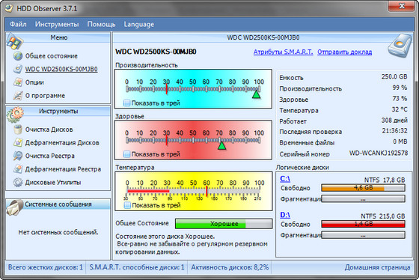Select the WDC WD2500KS-00MJB0 drive icon in menu

tap(18, 69)
